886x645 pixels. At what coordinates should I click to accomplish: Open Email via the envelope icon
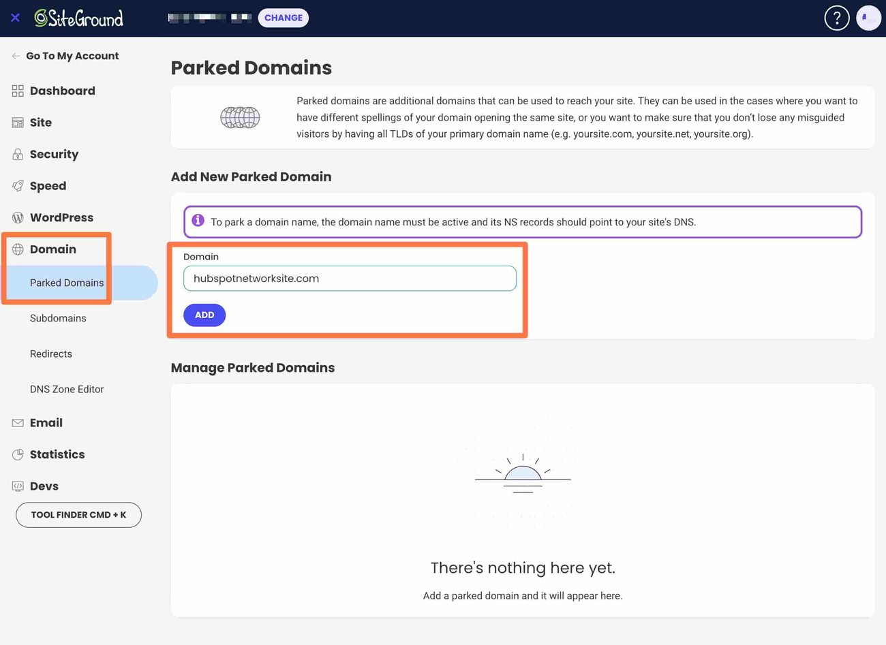tap(16, 422)
